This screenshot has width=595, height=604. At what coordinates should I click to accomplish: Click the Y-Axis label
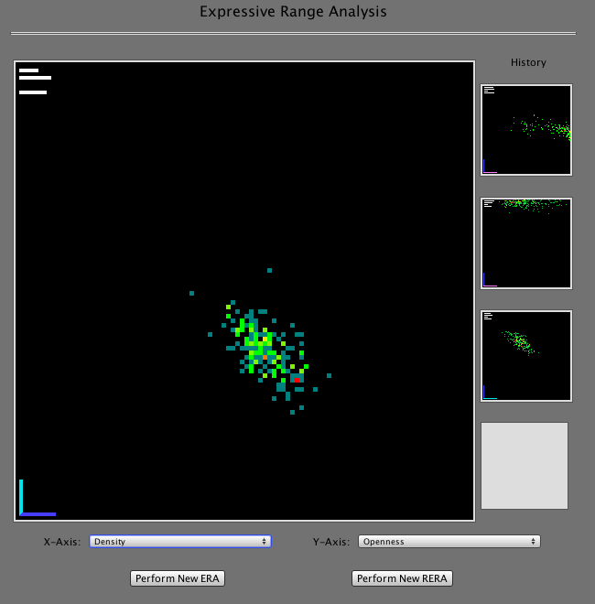click(331, 542)
